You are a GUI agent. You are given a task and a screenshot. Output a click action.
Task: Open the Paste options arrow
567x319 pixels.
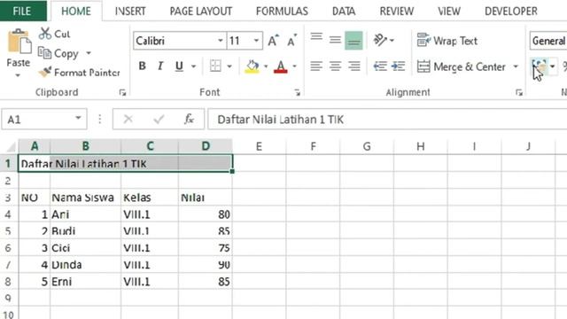click(18, 75)
